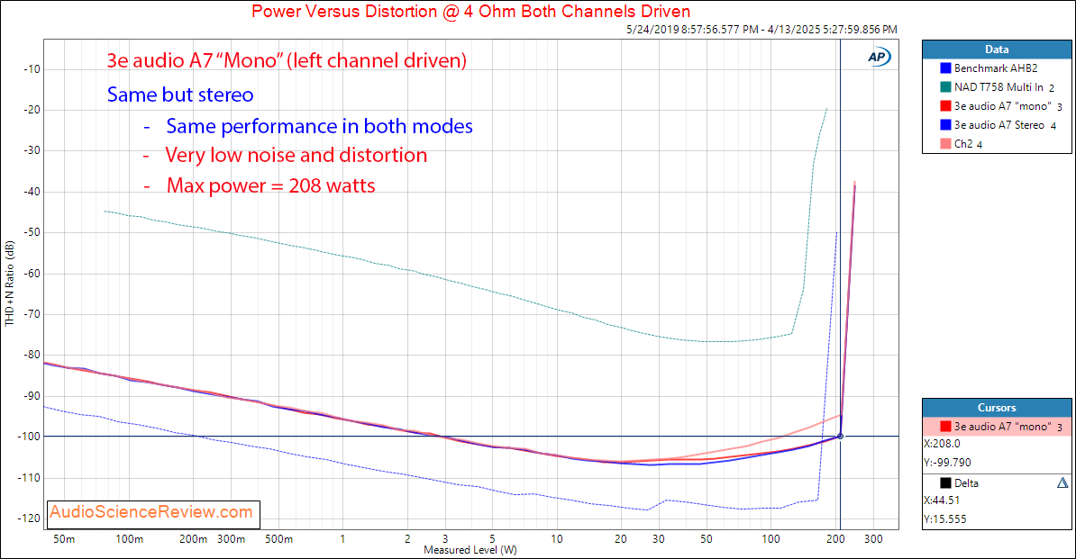Click Benchmark AHB2 blue color swatch
The height and width of the screenshot is (559, 1076).
coord(945,68)
